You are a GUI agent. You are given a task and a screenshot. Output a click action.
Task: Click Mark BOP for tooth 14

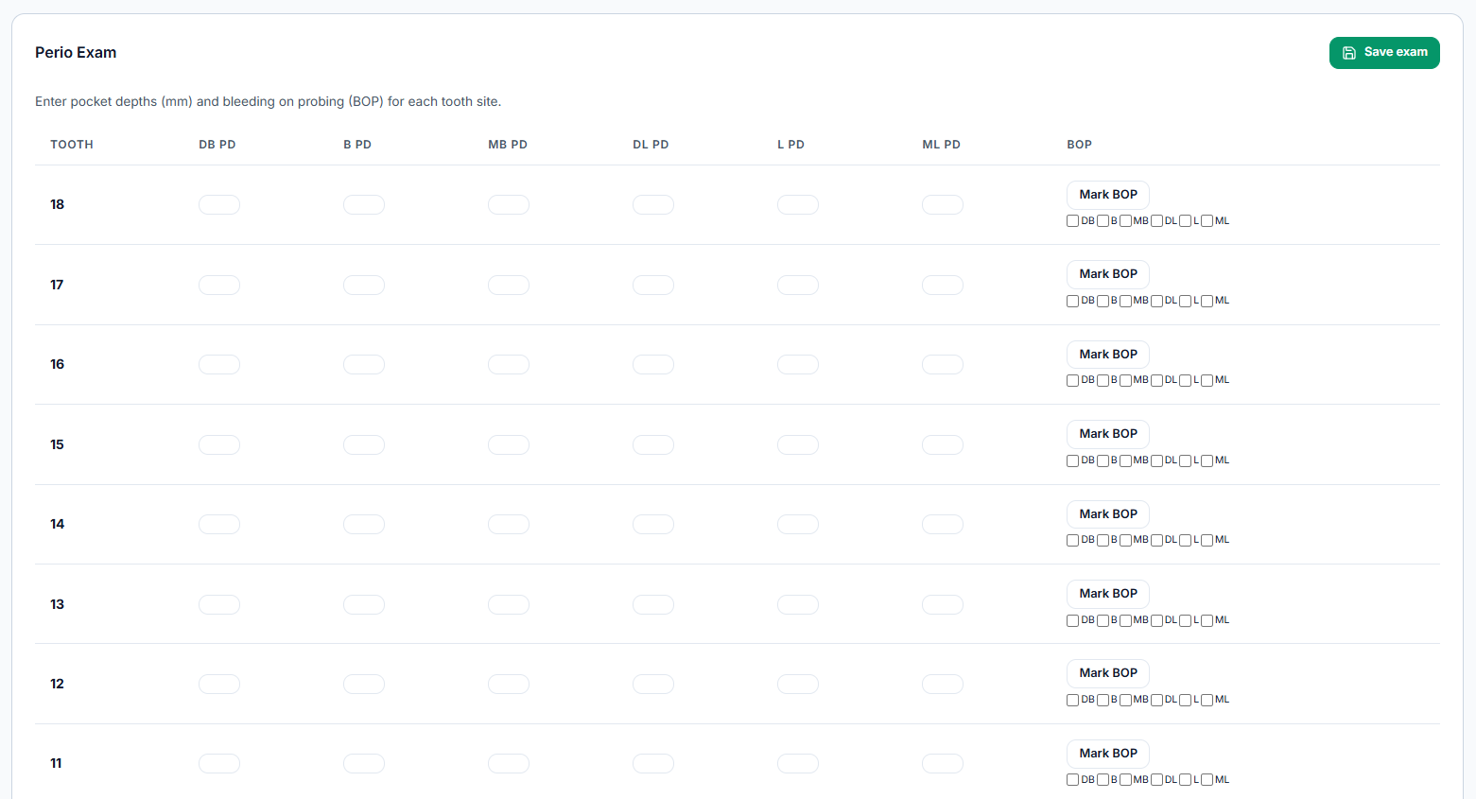point(1108,514)
